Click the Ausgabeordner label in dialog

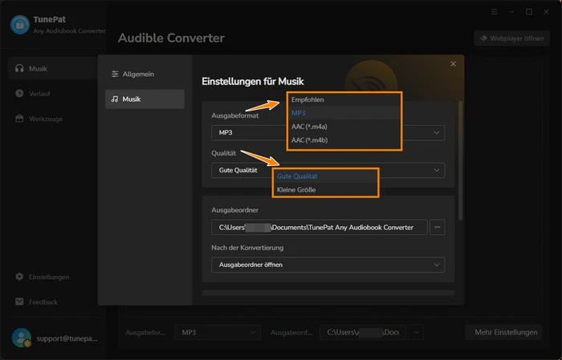[234, 210]
